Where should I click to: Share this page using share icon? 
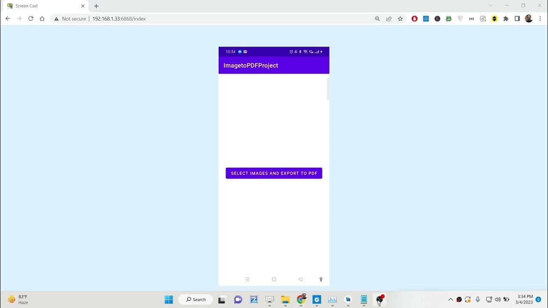click(x=389, y=19)
